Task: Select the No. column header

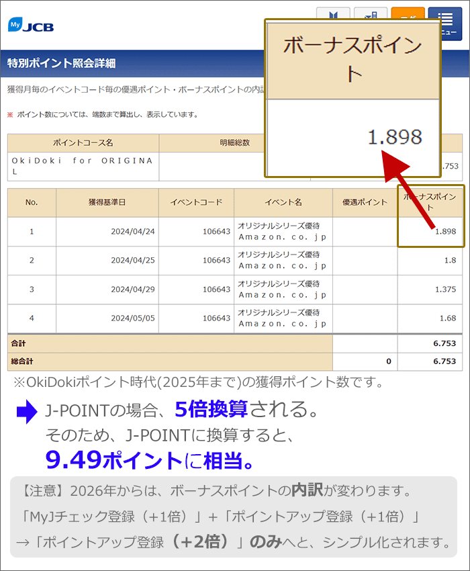Action: point(32,202)
